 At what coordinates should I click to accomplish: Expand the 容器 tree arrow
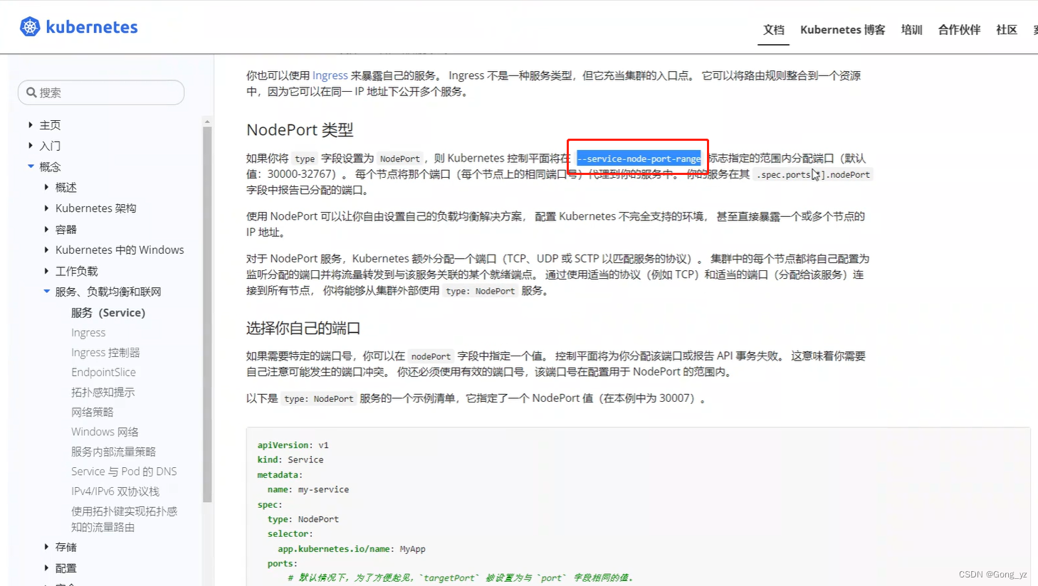pyautogui.click(x=46, y=229)
